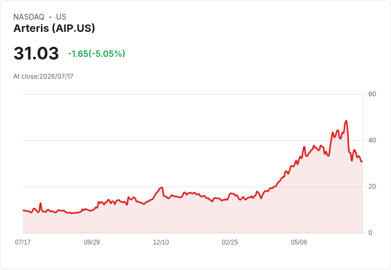Image resolution: width=391 pixels, height=270 pixels.
Task: Click the 05/08 x-axis date label
Action: click(x=299, y=242)
